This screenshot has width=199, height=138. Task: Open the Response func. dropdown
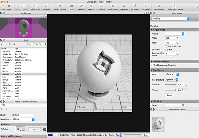pyautogui.click(x=172, y=80)
